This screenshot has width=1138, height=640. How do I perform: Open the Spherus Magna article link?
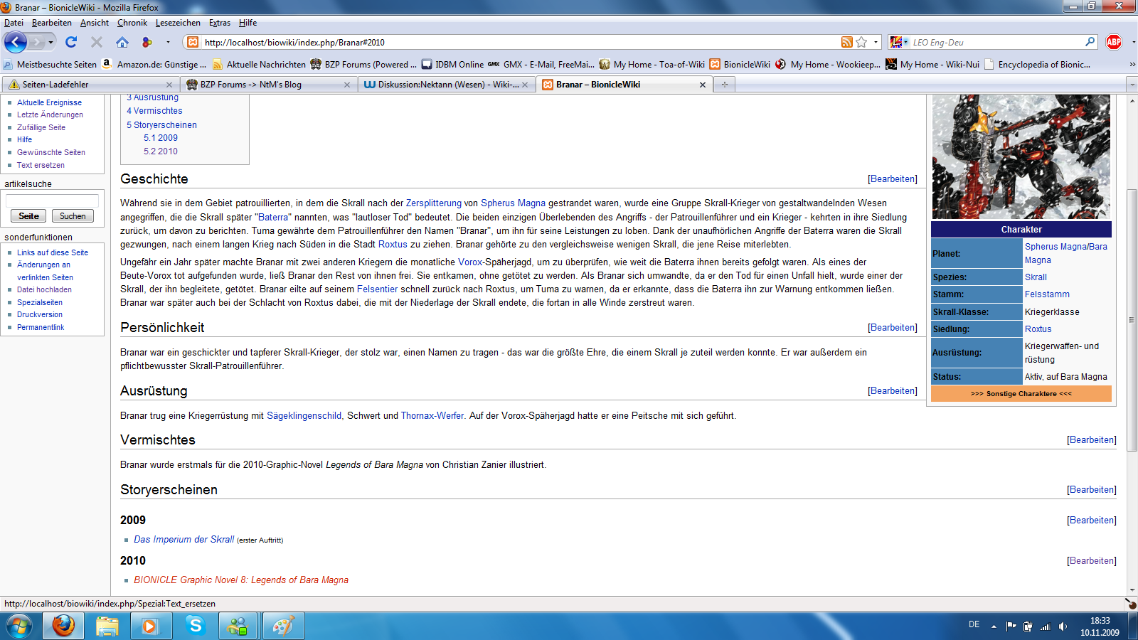[x=513, y=202]
